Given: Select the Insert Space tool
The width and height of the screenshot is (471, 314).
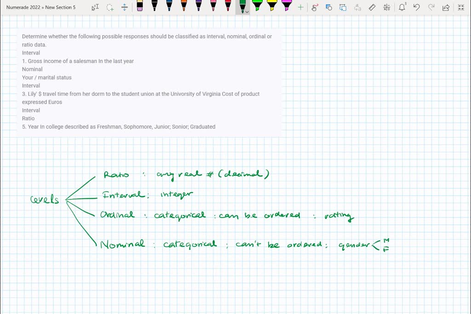Looking at the screenshot, I should click(125, 7).
